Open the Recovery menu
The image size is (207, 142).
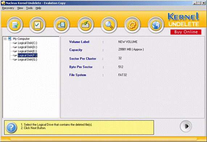pos(8,8)
